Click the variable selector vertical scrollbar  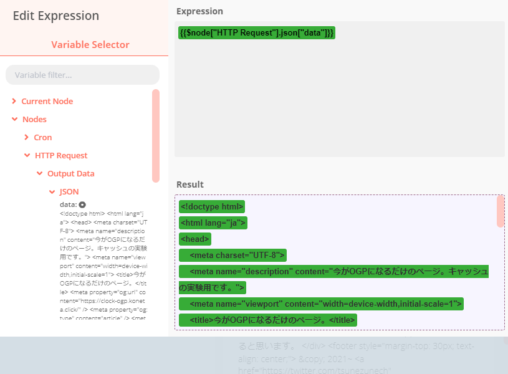(x=156, y=135)
